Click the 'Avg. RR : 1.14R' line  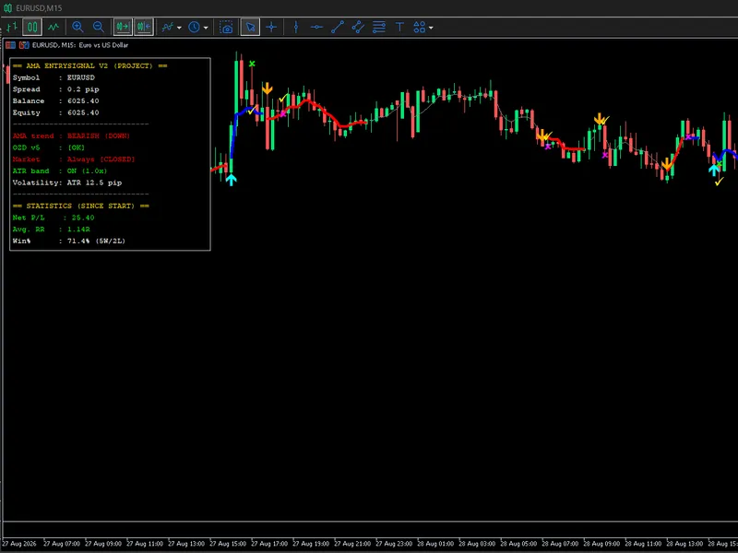tap(52, 229)
